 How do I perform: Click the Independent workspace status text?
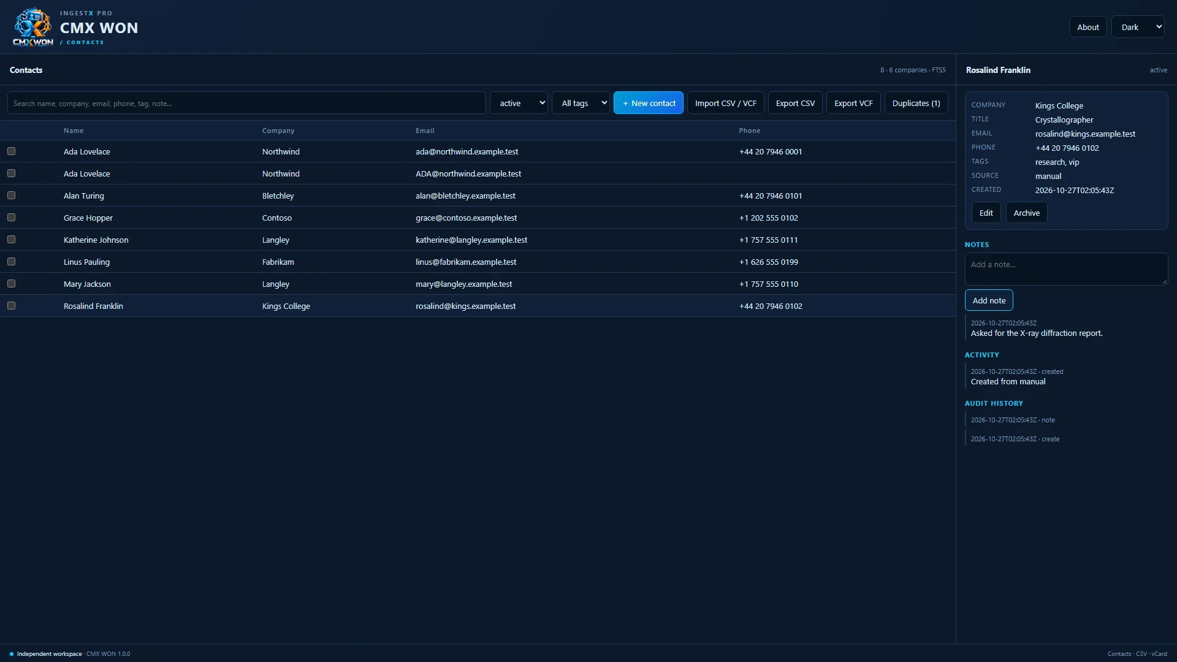tap(49, 653)
